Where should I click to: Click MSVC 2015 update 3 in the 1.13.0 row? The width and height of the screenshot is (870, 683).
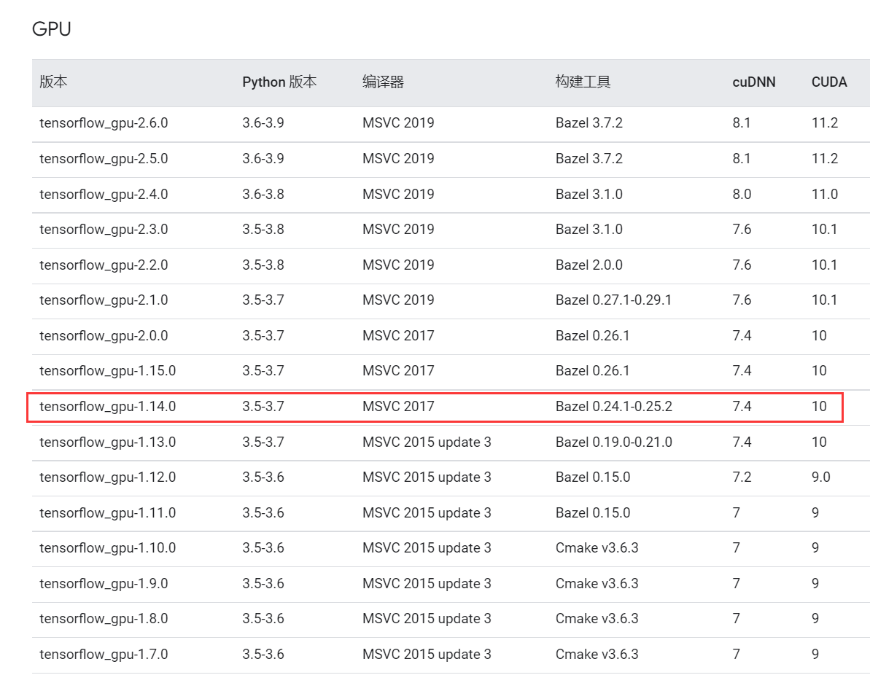[x=427, y=442]
